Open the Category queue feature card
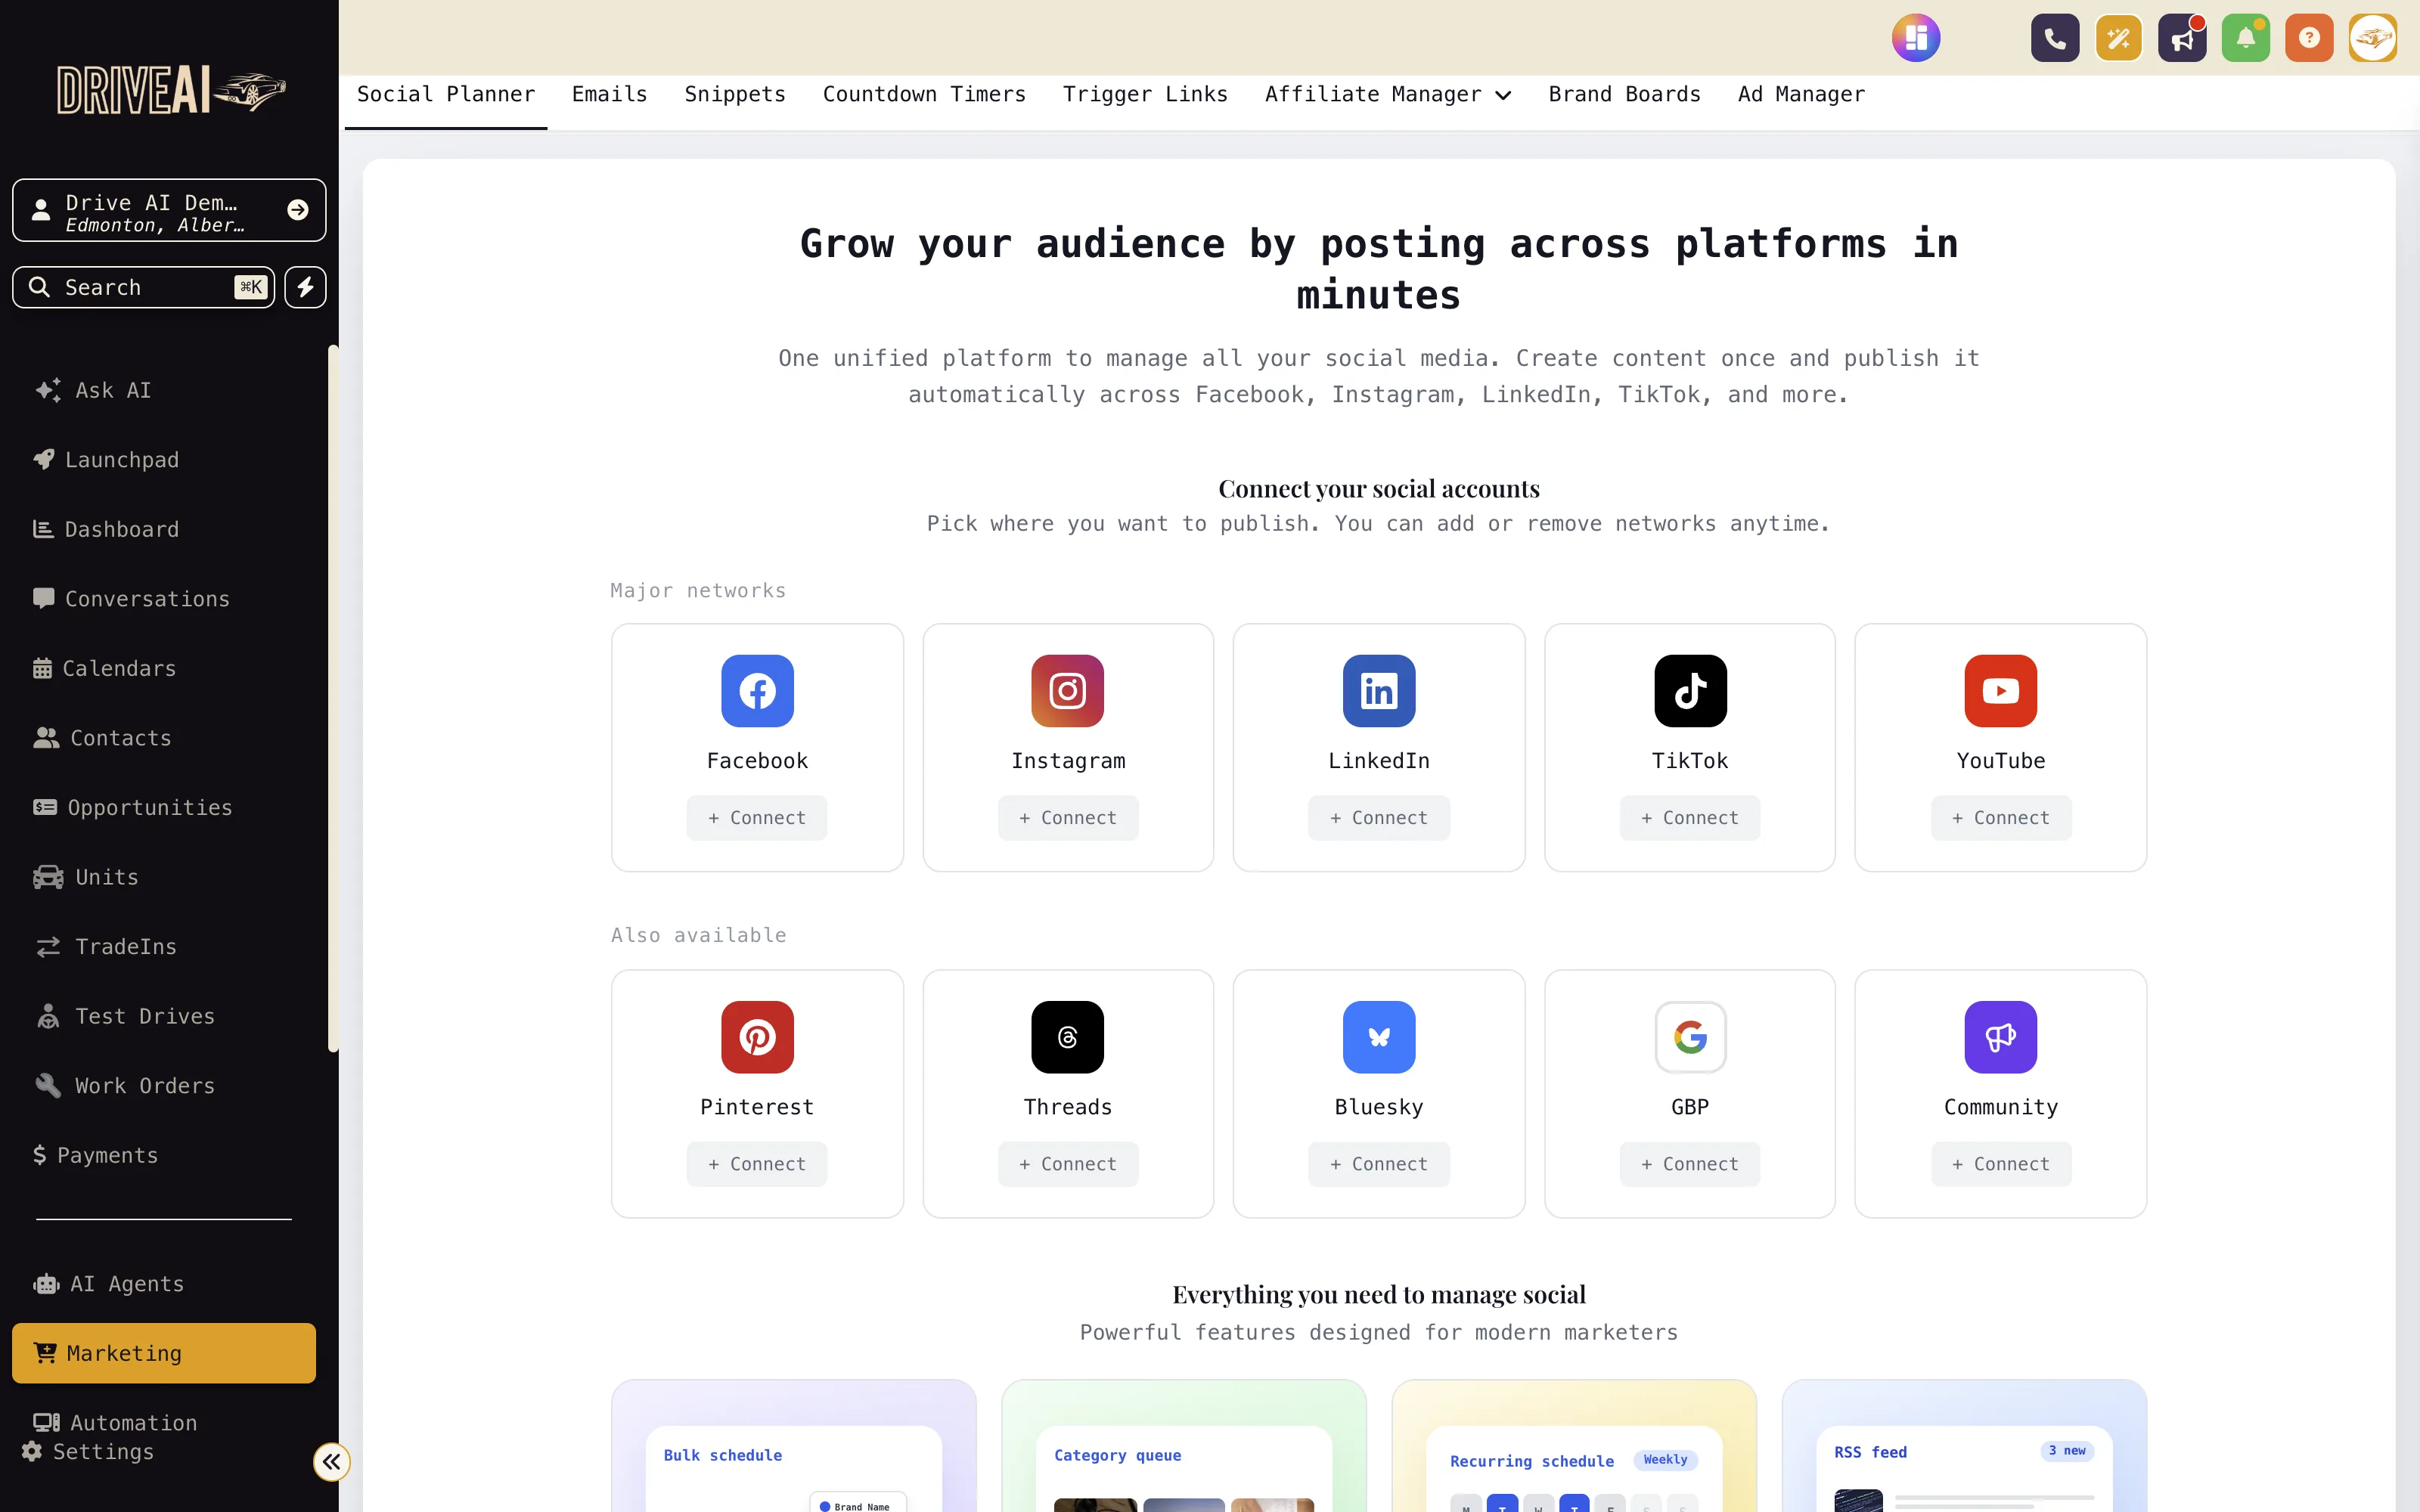The height and width of the screenshot is (1512, 2420). click(x=1184, y=1446)
